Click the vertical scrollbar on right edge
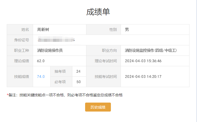 point(195,61)
